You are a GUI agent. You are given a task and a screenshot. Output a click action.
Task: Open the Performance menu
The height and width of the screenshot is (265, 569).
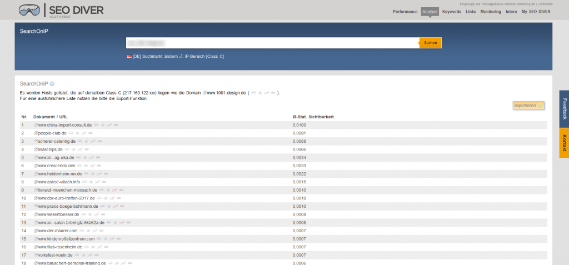(x=405, y=12)
